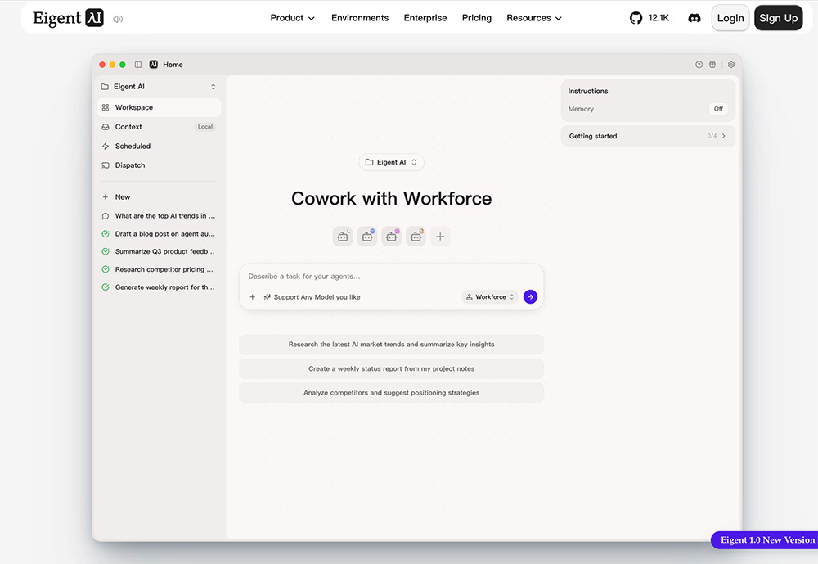
Task: Open the Eigent AI project selector in sidebar
Action: [160, 87]
